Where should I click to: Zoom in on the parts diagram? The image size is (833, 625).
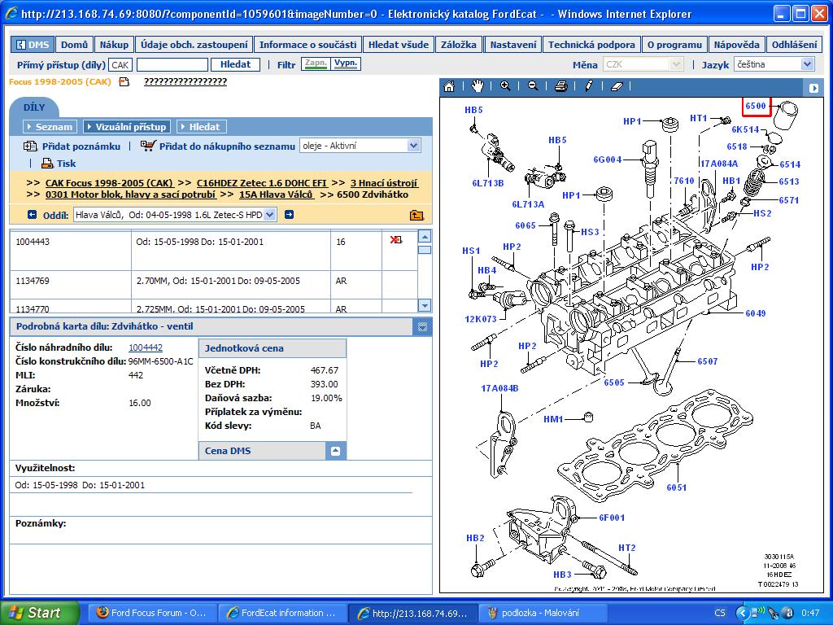[x=505, y=86]
